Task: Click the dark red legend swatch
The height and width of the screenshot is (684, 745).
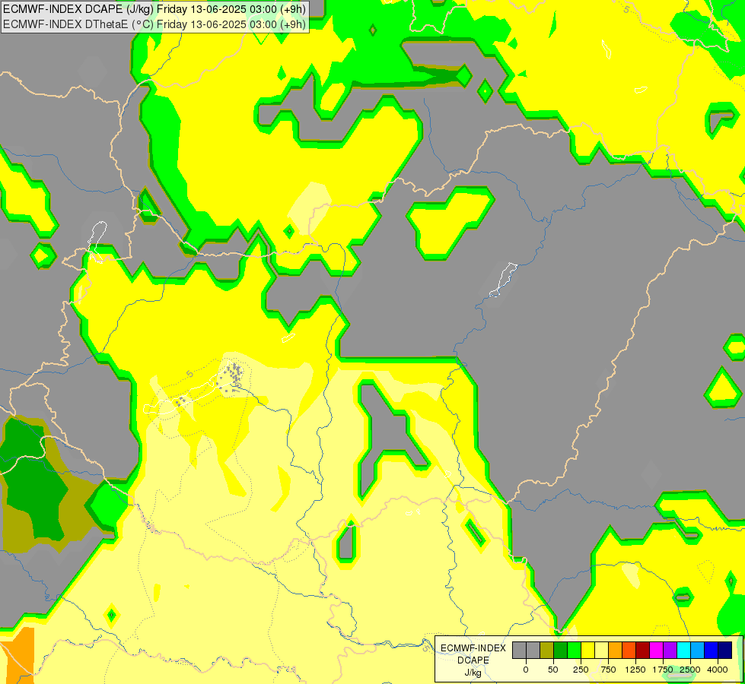Action: click(643, 651)
